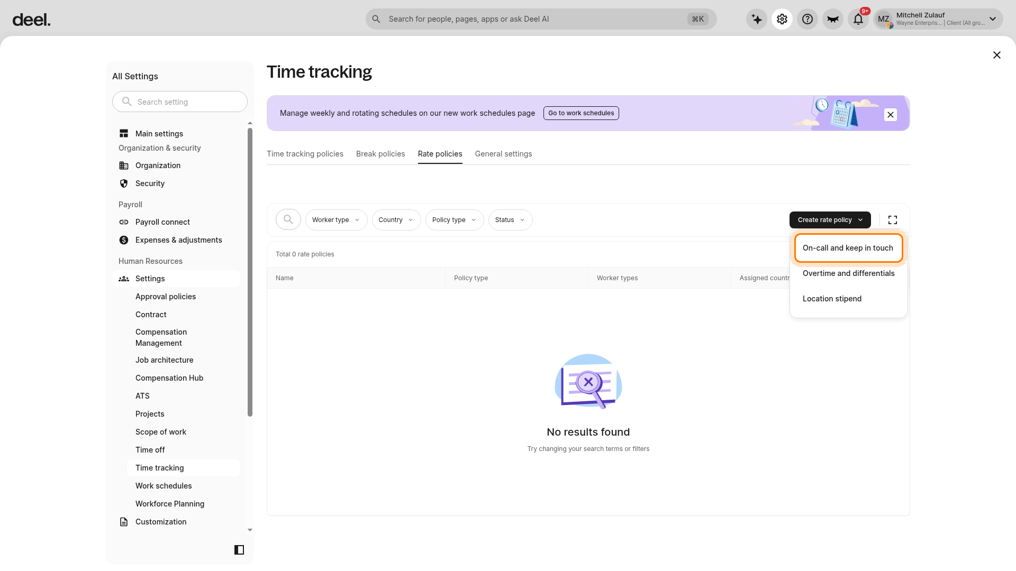Click the Payroll connect link icon

pos(124,222)
